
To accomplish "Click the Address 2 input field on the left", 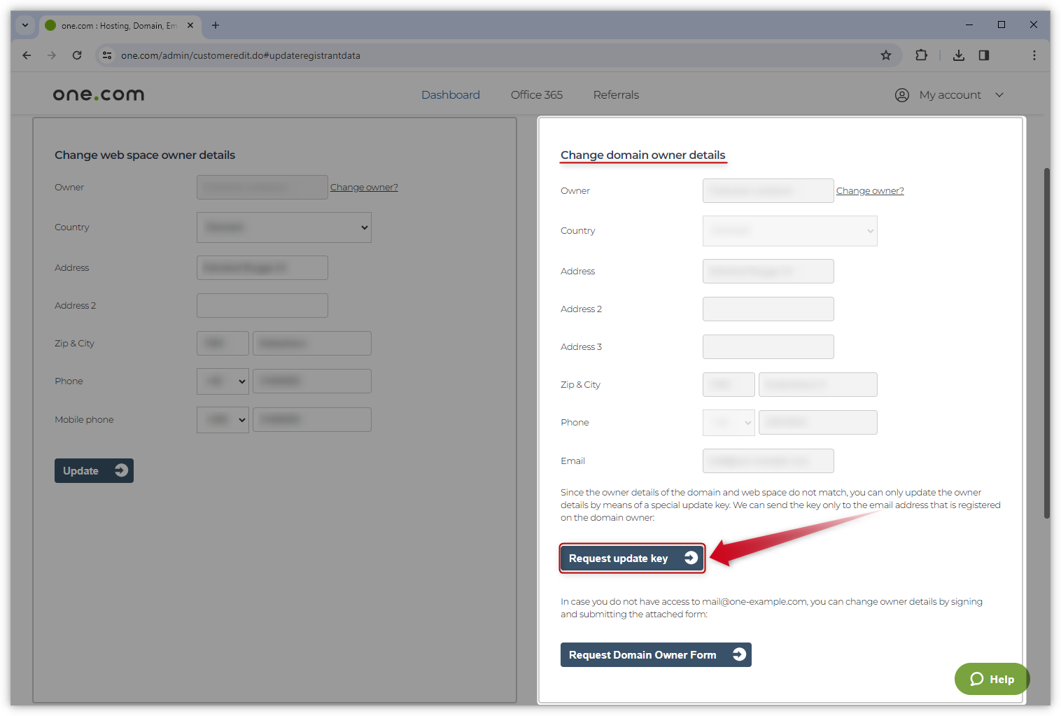I will point(262,305).
